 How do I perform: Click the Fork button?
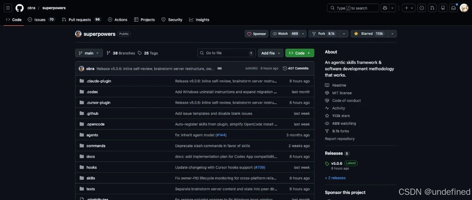pyautogui.click(x=323, y=34)
